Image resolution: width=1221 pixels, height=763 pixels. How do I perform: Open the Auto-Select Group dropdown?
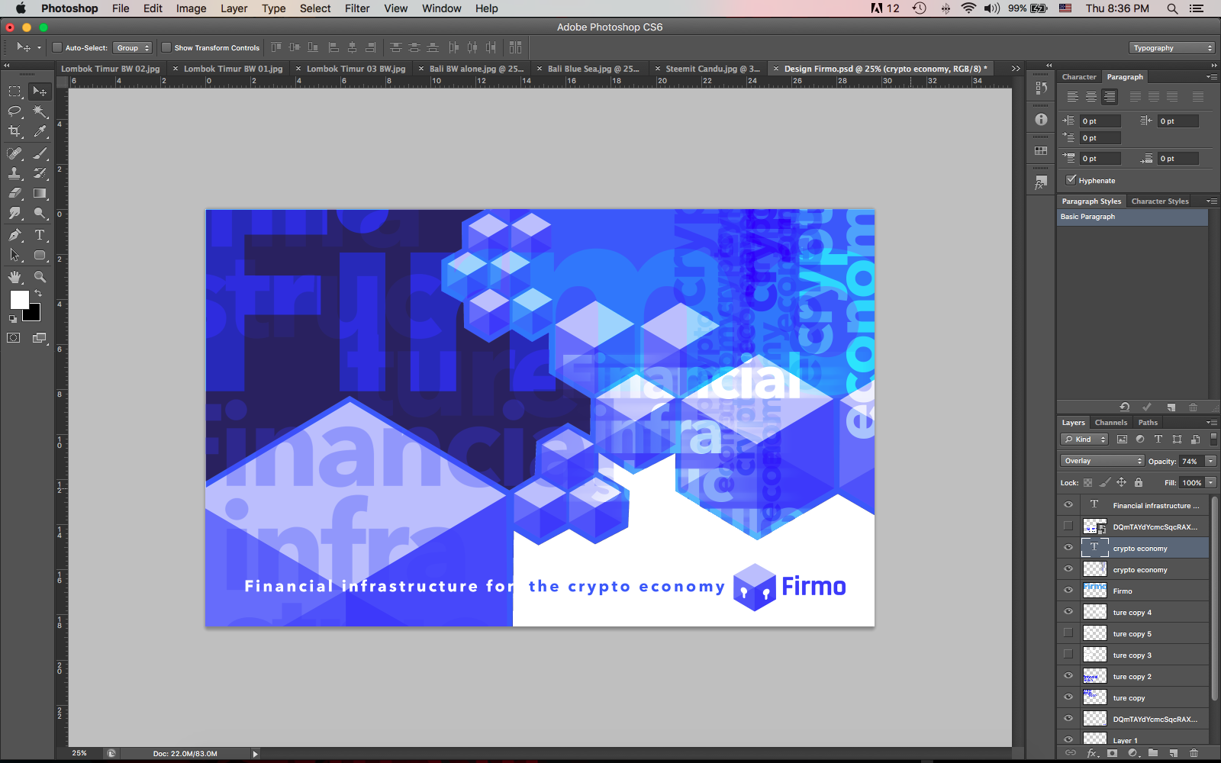tap(133, 48)
